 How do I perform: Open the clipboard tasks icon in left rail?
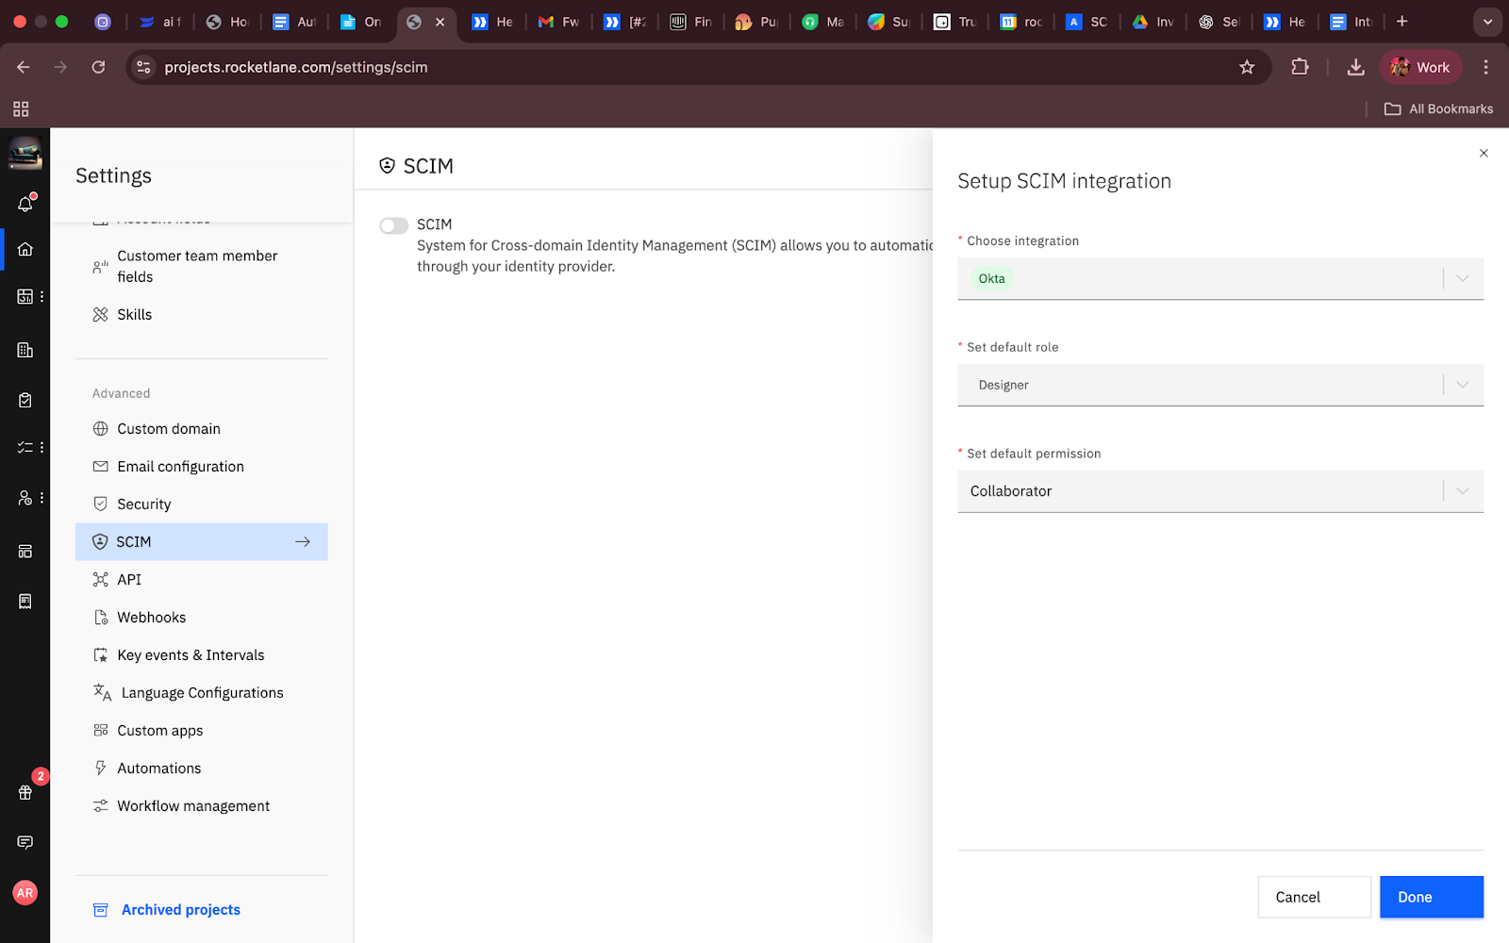pyautogui.click(x=25, y=400)
